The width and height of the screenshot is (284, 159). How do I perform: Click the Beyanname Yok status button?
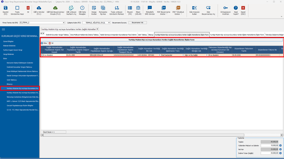point(138,23)
